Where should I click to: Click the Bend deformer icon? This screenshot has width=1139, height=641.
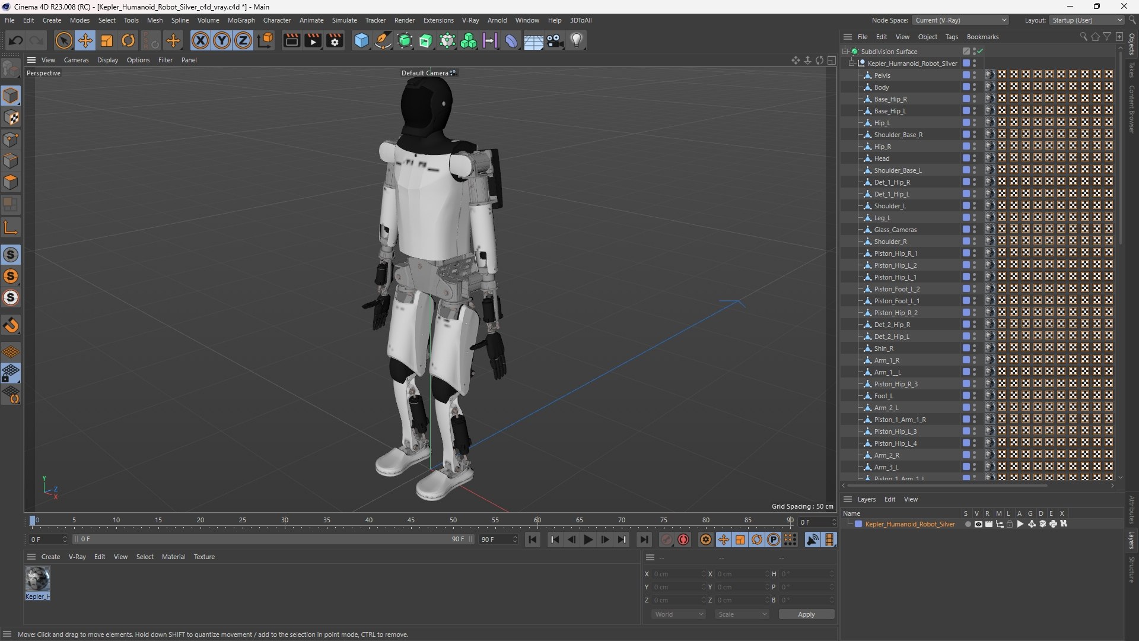(x=511, y=40)
